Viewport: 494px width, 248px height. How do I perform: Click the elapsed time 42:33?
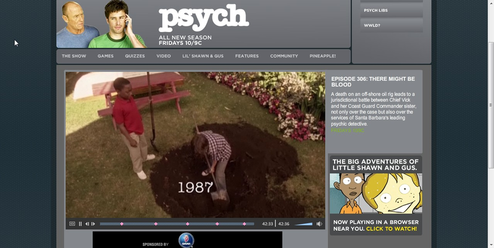click(x=267, y=224)
